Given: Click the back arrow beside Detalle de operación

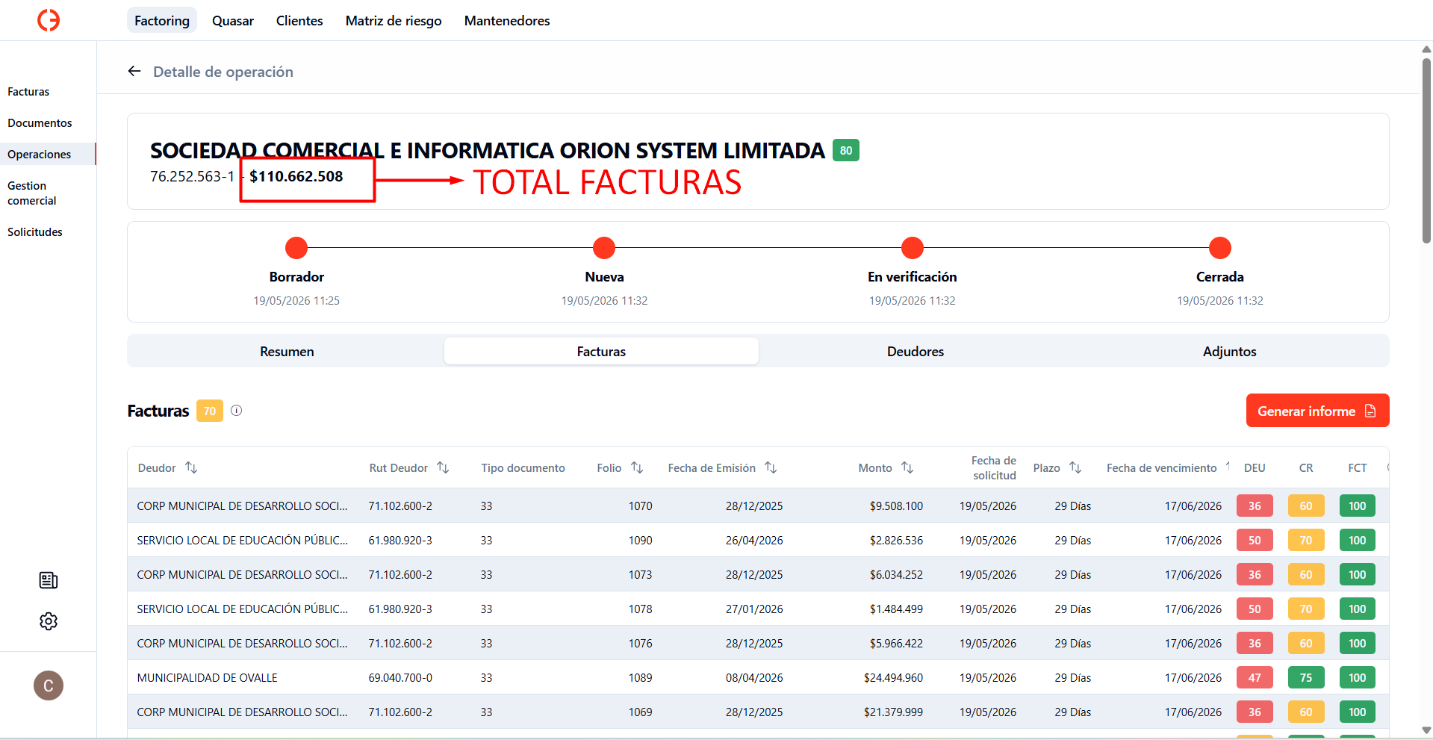Looking at the screenshot, I should point(134,71).
